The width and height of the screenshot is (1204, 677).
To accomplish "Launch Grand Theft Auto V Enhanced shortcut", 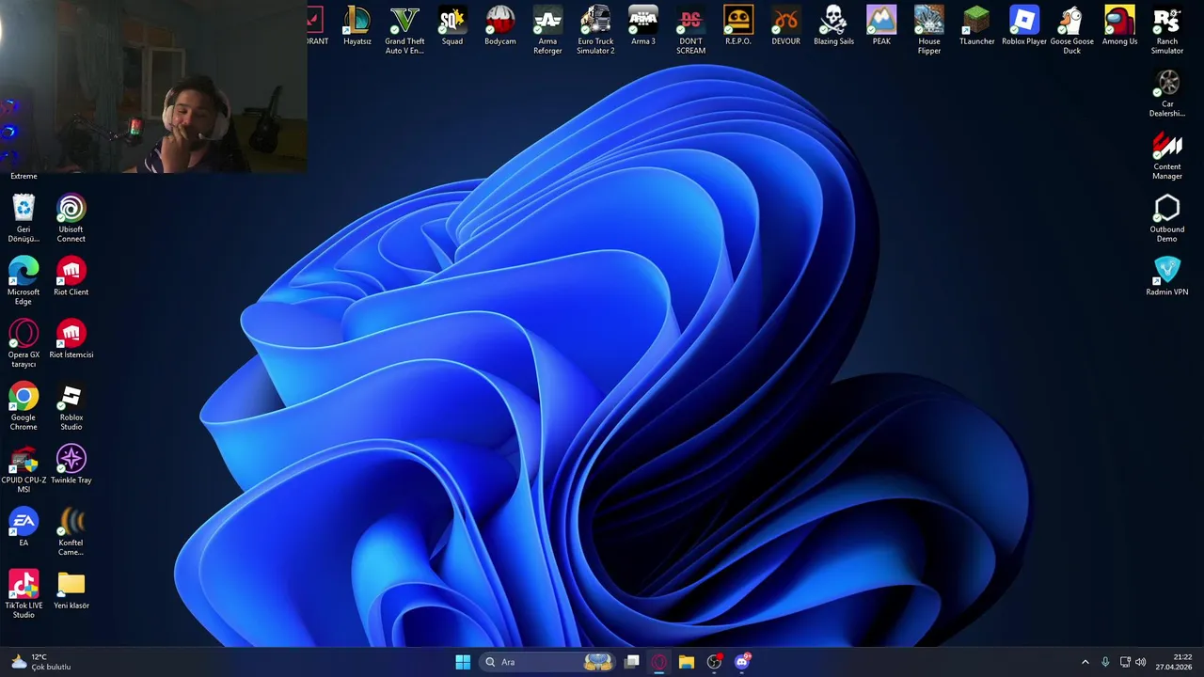I will pos(404,30).
